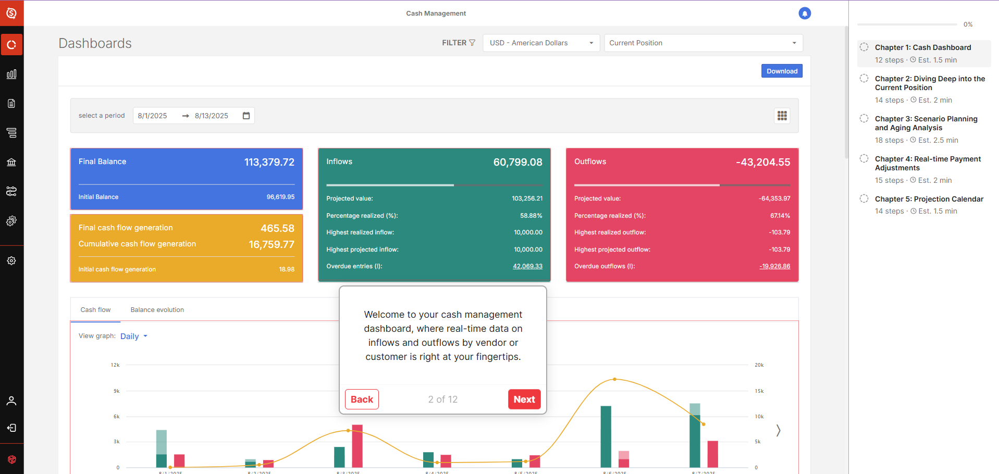Open the calendar date picker icon
Viewport: 999px width, 474px height.
coord(246,116)
